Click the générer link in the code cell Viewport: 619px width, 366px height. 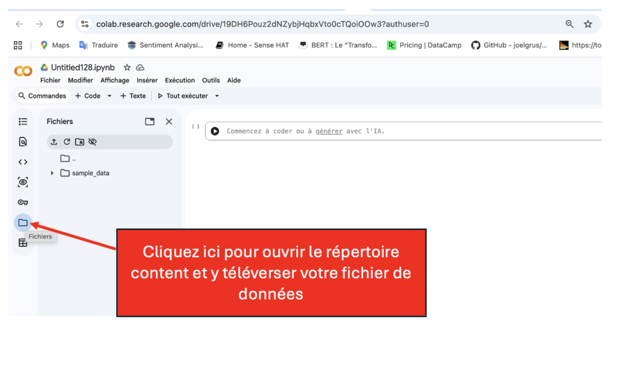[329, 131]
